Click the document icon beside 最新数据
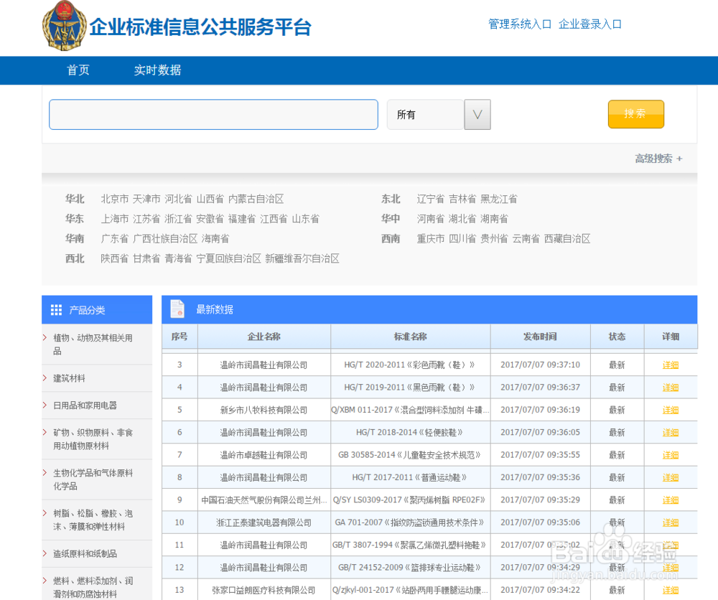The image size is (718, 600). [177, 309]
